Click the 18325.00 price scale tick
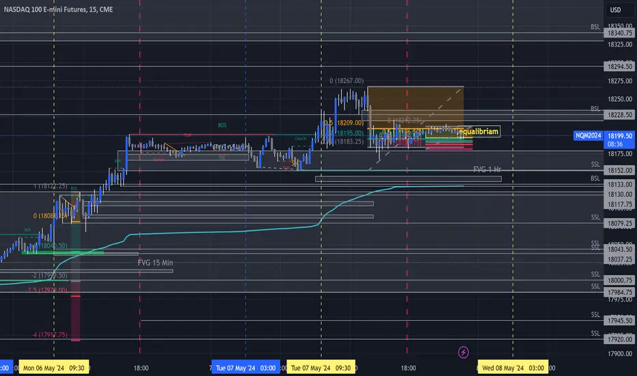Viewport: 637px width, 376px height. [619, 44]
